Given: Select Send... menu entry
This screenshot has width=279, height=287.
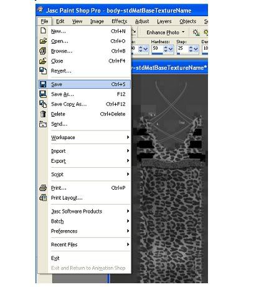Looking at the screenshot, I should click(x=85, y=124).
